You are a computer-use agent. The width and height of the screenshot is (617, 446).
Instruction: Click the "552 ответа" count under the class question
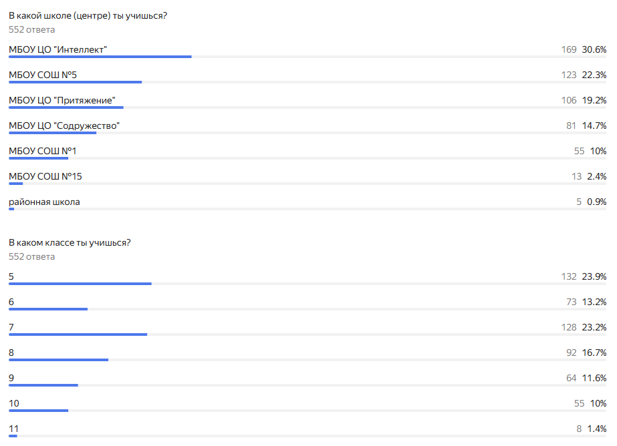click(x=31, y=256)
